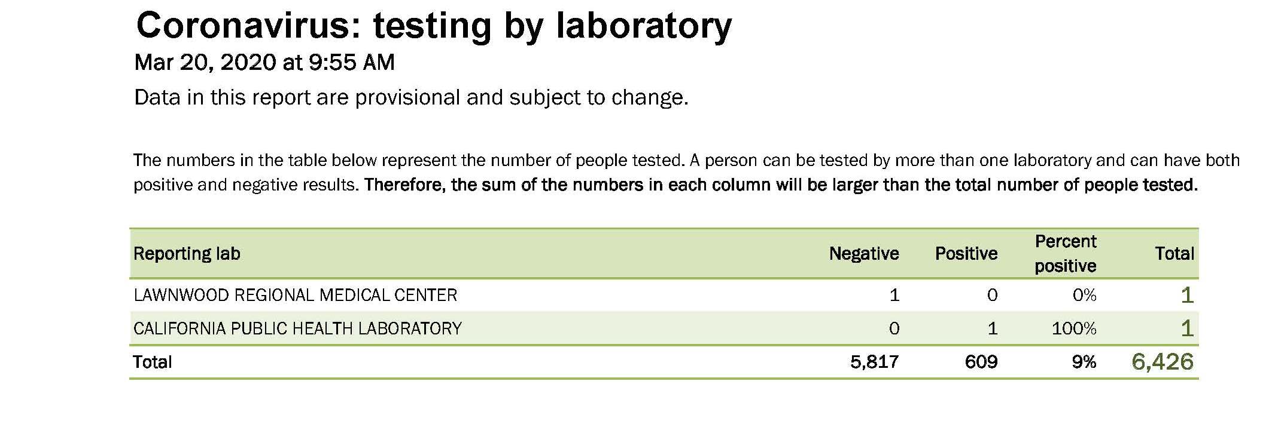Image resolution: width=1275 pixels, height=421 pixels.
Task: Select the Lawnwood Regional Medical Center row
Action: point(664,295)
